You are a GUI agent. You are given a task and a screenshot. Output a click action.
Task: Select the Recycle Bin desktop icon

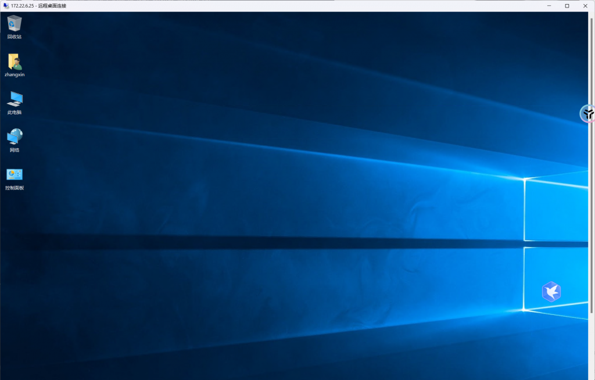coord(15,27)
